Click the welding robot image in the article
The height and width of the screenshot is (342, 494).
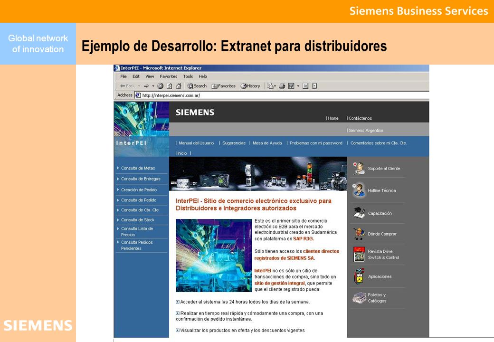[x=214, y=256]
